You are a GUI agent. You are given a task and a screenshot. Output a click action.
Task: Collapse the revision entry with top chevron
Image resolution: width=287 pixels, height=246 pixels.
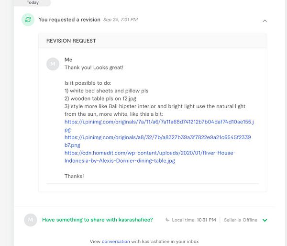click(x=265, y=21)
